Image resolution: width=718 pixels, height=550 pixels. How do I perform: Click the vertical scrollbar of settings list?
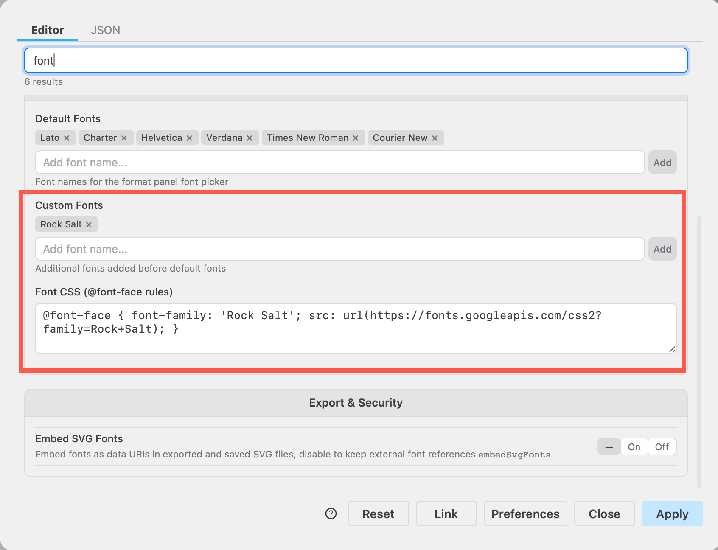pyautogui.click(x=699, y=352)
